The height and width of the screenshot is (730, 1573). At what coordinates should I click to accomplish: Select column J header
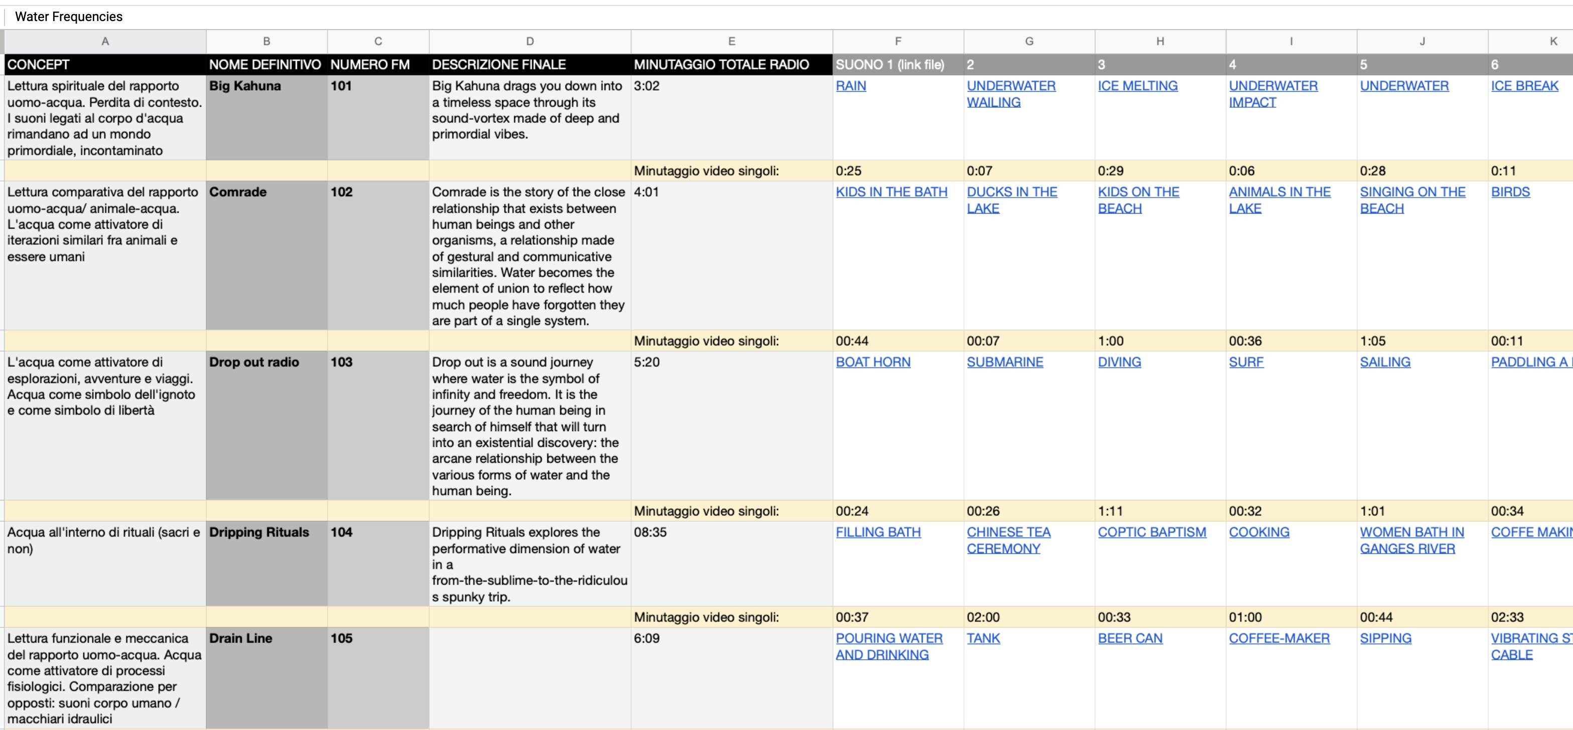coord(1423,42)
